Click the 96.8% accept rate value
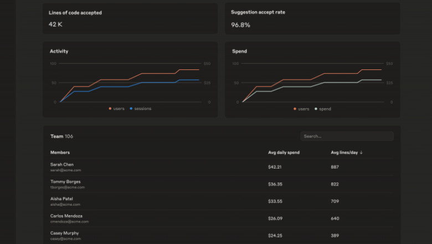The image size is (432, 244). pos(240,25)
